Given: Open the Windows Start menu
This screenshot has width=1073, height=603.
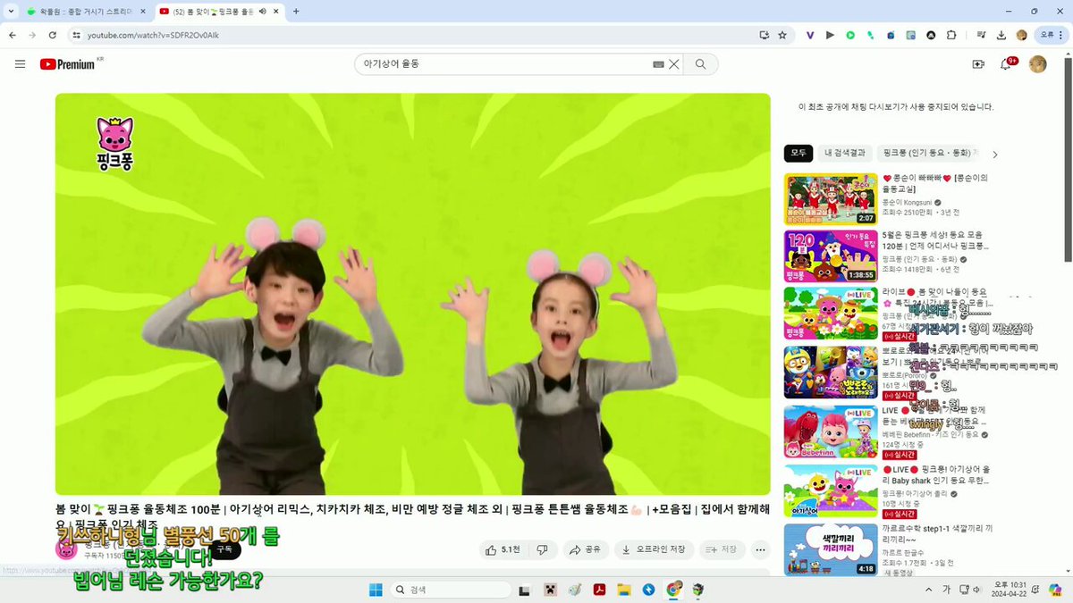Looking at the screenshot, I should (x=376, y=589).
